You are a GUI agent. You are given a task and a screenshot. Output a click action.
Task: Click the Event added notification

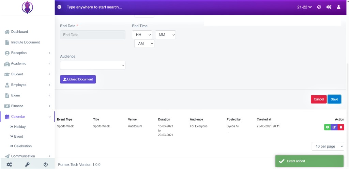click(309, 161)
